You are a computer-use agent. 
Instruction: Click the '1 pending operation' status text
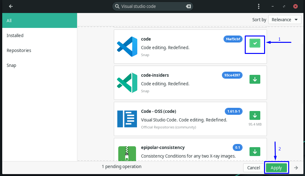tap(121, 167)
